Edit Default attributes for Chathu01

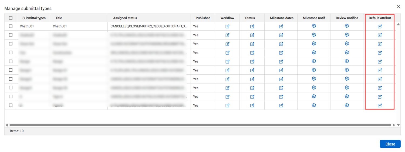380,26
